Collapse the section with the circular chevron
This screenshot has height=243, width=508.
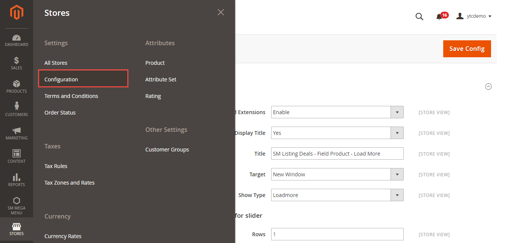(488, 86)
